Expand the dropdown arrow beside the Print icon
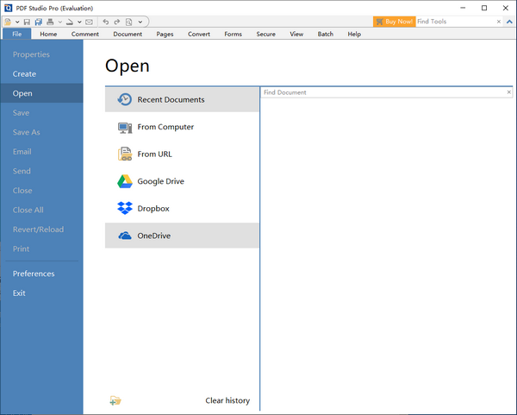Viewport: 517px width, 415px height. coord(59,22)
